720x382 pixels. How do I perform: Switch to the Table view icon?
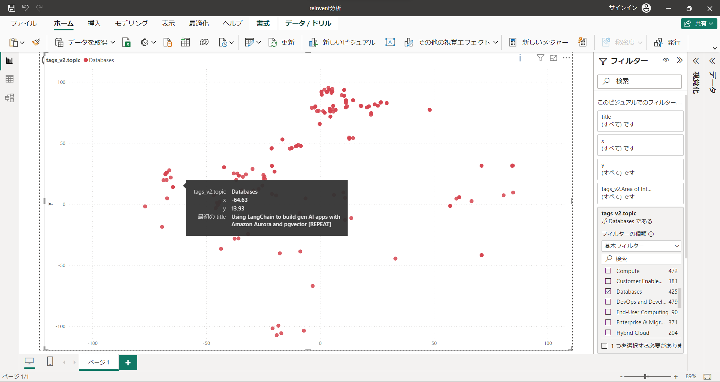tap(10, 79)
